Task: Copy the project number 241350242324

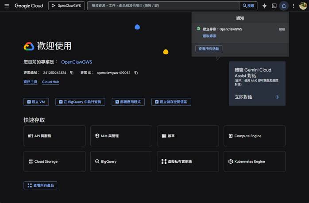Action: [x=72, y=73]
